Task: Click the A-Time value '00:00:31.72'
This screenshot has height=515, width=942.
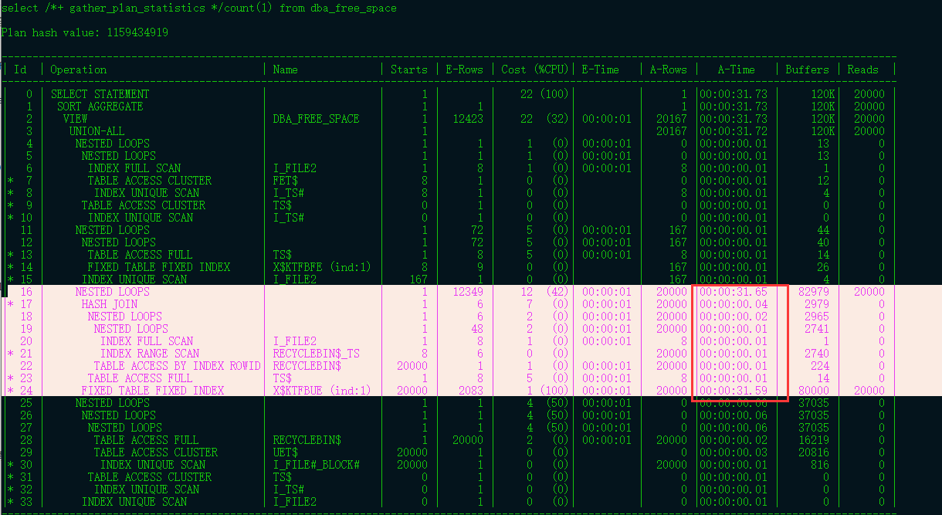Action: click(734, 131)
